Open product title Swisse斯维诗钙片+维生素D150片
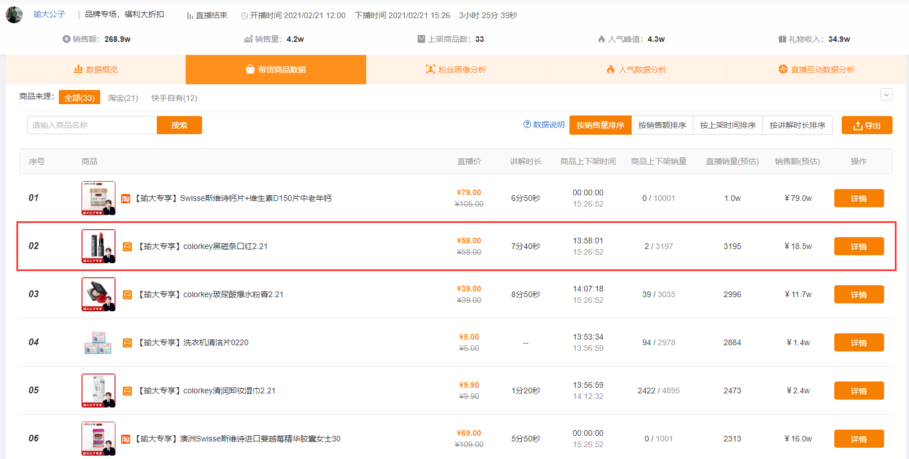This screenshot has width=909, height=459. 233,198
